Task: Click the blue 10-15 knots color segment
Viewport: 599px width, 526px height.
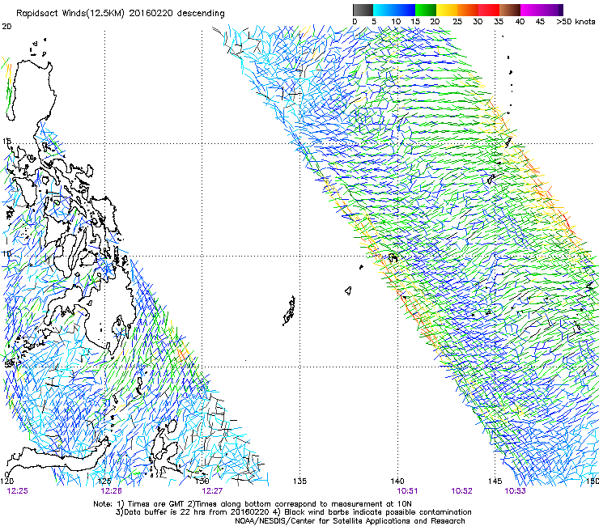Action: click(405, 10)
